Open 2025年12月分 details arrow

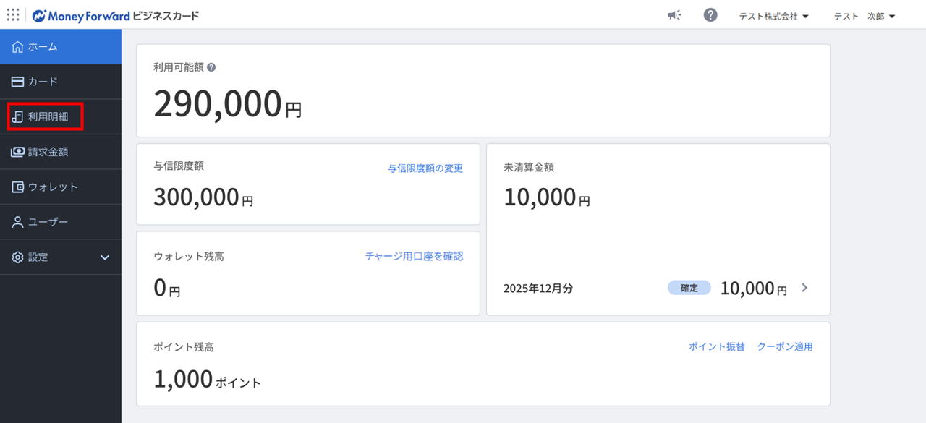click(x=804, y=288)
